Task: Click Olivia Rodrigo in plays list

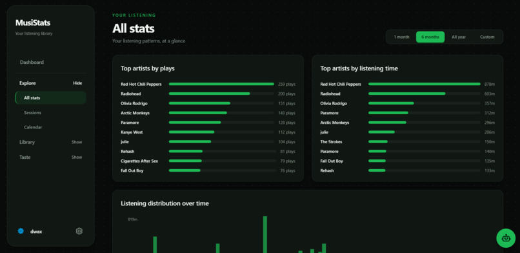Action: (x=134, y=103)
